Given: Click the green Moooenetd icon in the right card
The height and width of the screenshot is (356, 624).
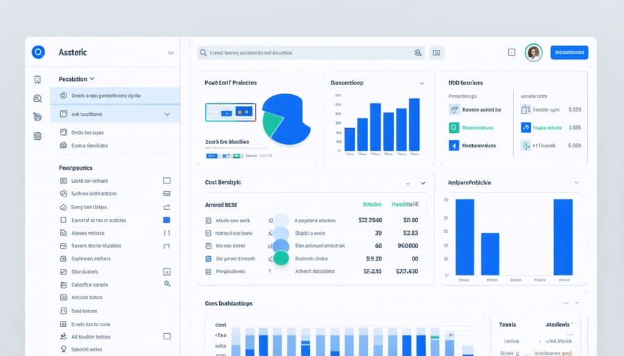Looking at the screenshot, I should 454,127.
